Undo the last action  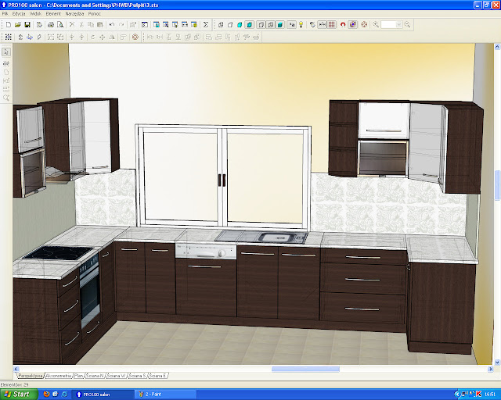coord(112,24)
